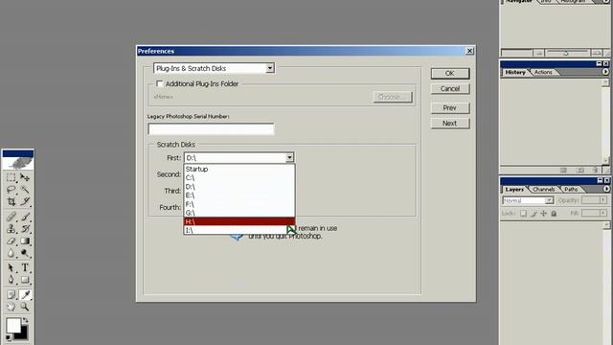Screen dimensions: 613x345
Task: Toggle lock all padlock in Layers panel
Action: click(x=554, y=213)
